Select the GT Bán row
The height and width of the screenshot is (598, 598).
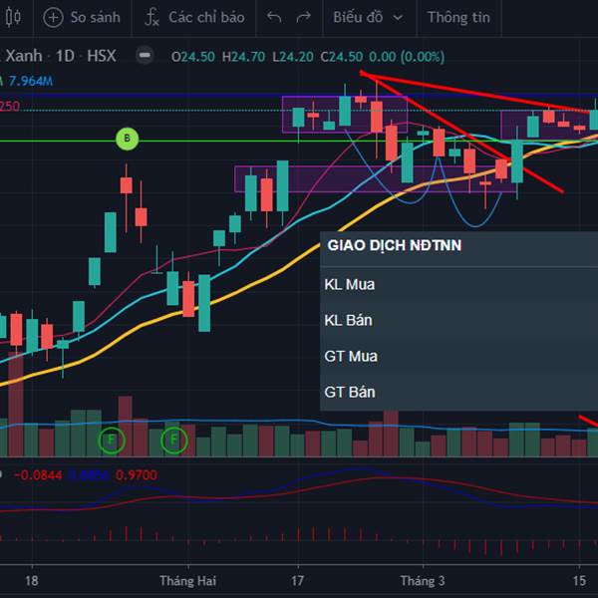point(459,392)
